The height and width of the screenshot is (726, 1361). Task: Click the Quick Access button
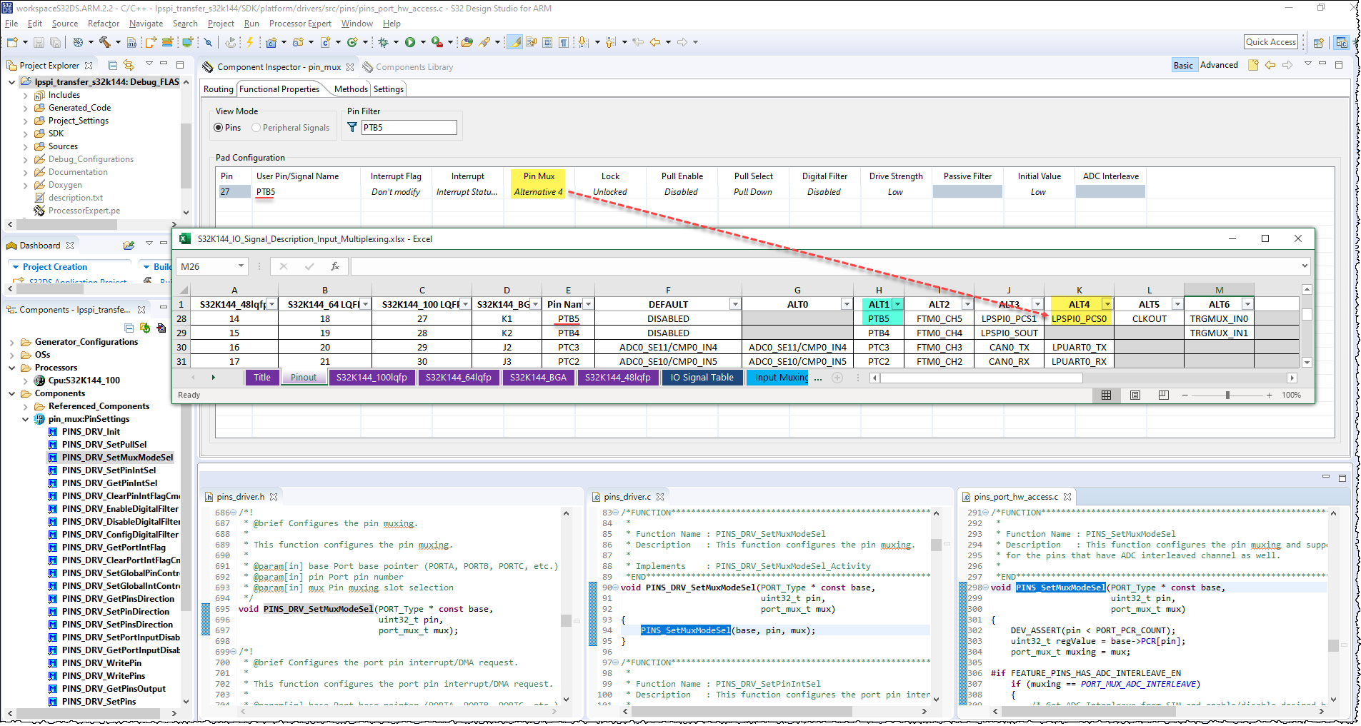[x=1271, y=41]
